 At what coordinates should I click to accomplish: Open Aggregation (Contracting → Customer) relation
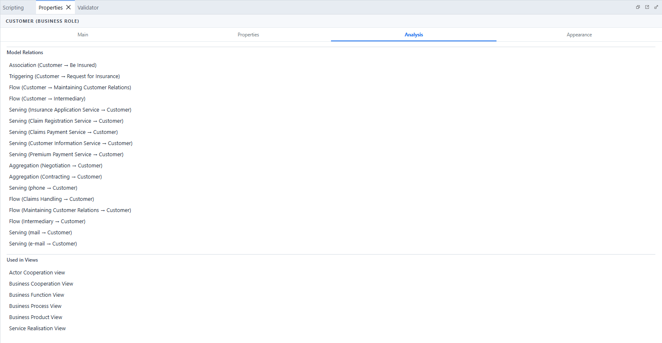pyautogui.click(x=55, y=177)
